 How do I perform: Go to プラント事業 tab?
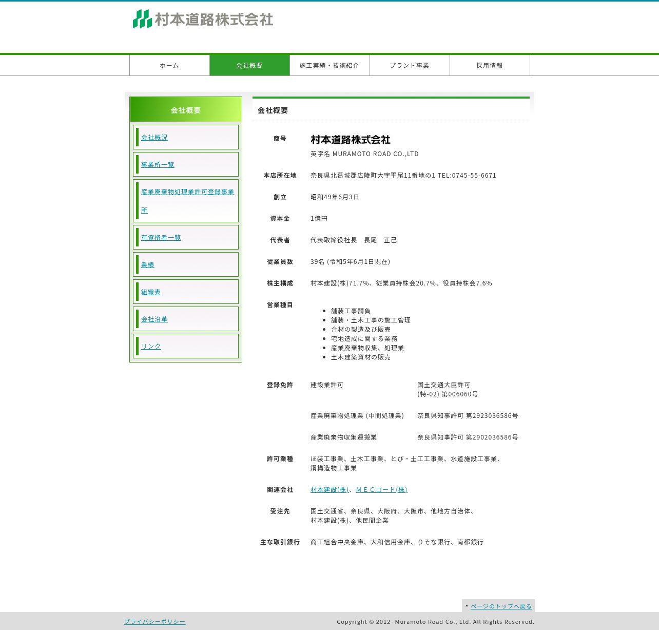point(410,65)
